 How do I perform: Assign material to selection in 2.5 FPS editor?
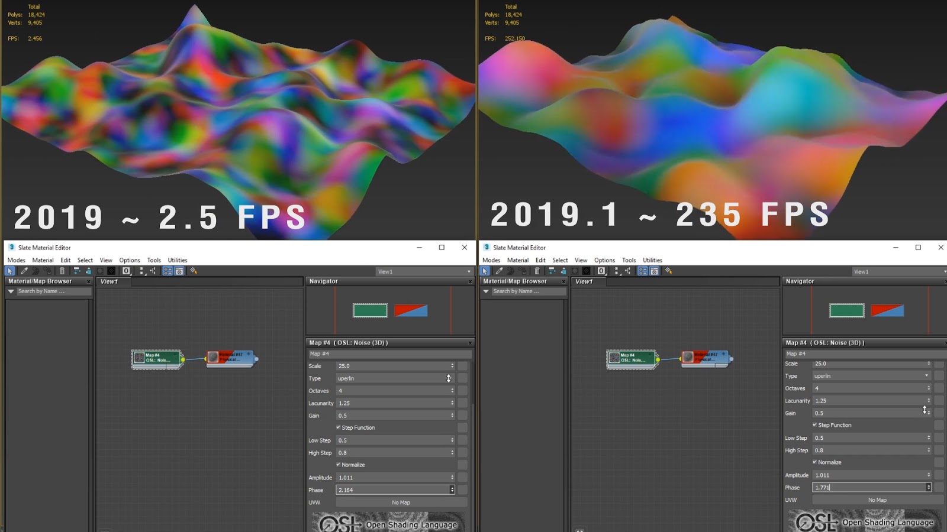pos(47,271)
